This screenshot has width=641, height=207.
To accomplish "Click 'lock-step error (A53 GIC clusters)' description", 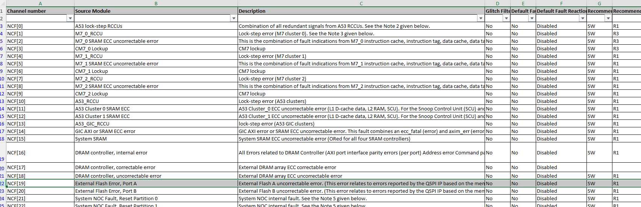I will tap(361, 124).
